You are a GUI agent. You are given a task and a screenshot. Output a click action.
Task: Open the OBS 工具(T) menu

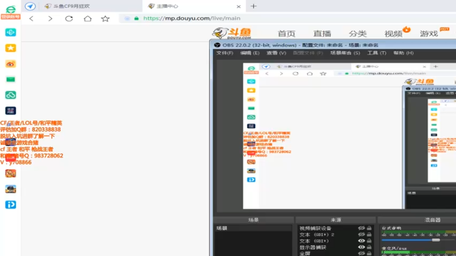tap(377, 53)
